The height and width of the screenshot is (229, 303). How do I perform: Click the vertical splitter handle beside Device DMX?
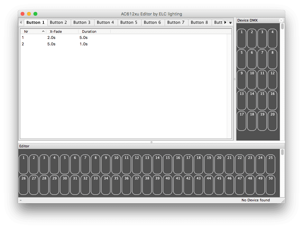(x=235, y=79)
